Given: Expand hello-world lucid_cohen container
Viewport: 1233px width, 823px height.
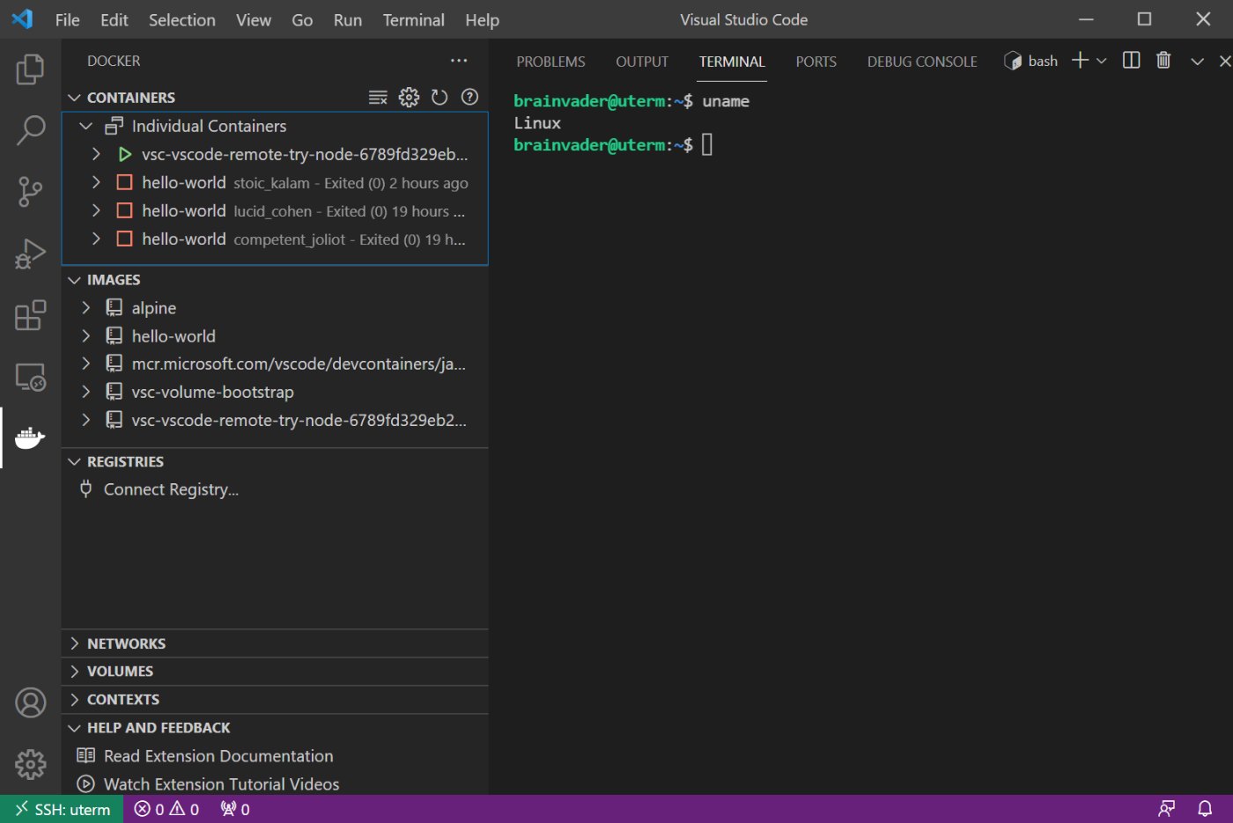Looking at the screenshot, I should 96,210.
